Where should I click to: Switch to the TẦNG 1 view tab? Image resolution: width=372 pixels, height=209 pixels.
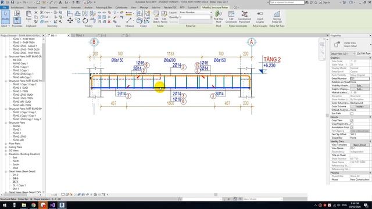[80, 35]
